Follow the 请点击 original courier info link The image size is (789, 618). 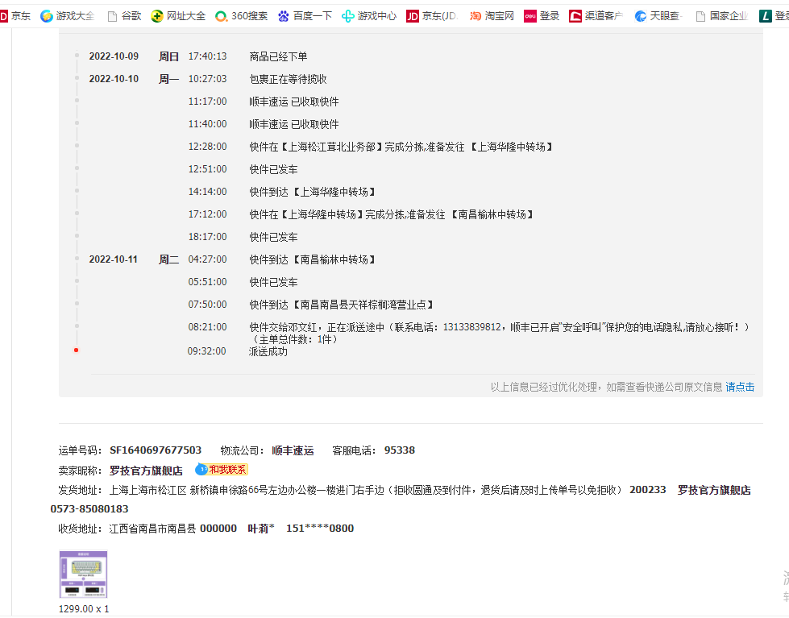click(x=740, y=387)
